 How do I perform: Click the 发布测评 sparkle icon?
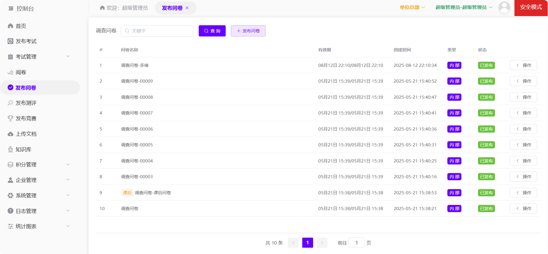[11, 103]
